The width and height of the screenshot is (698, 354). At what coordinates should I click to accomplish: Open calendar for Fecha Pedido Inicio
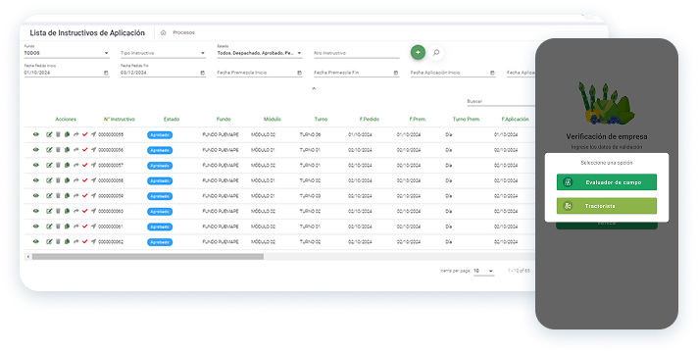(106, 73)
